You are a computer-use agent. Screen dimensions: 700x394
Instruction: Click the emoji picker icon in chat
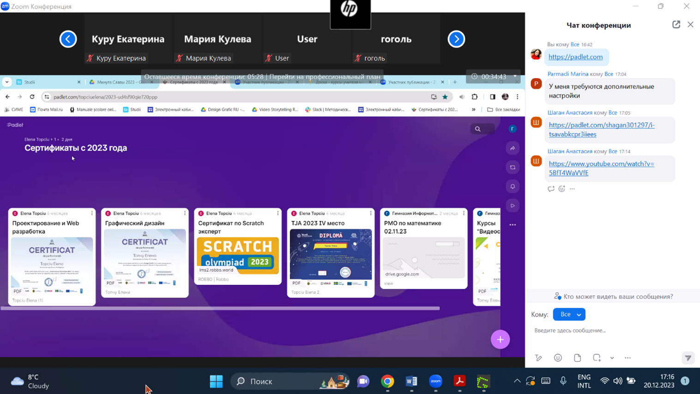click(558, 358)
